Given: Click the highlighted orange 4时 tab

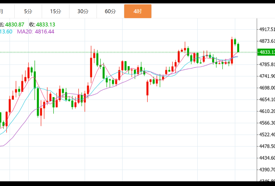Looking at the screenshot, I should (137, 11).
